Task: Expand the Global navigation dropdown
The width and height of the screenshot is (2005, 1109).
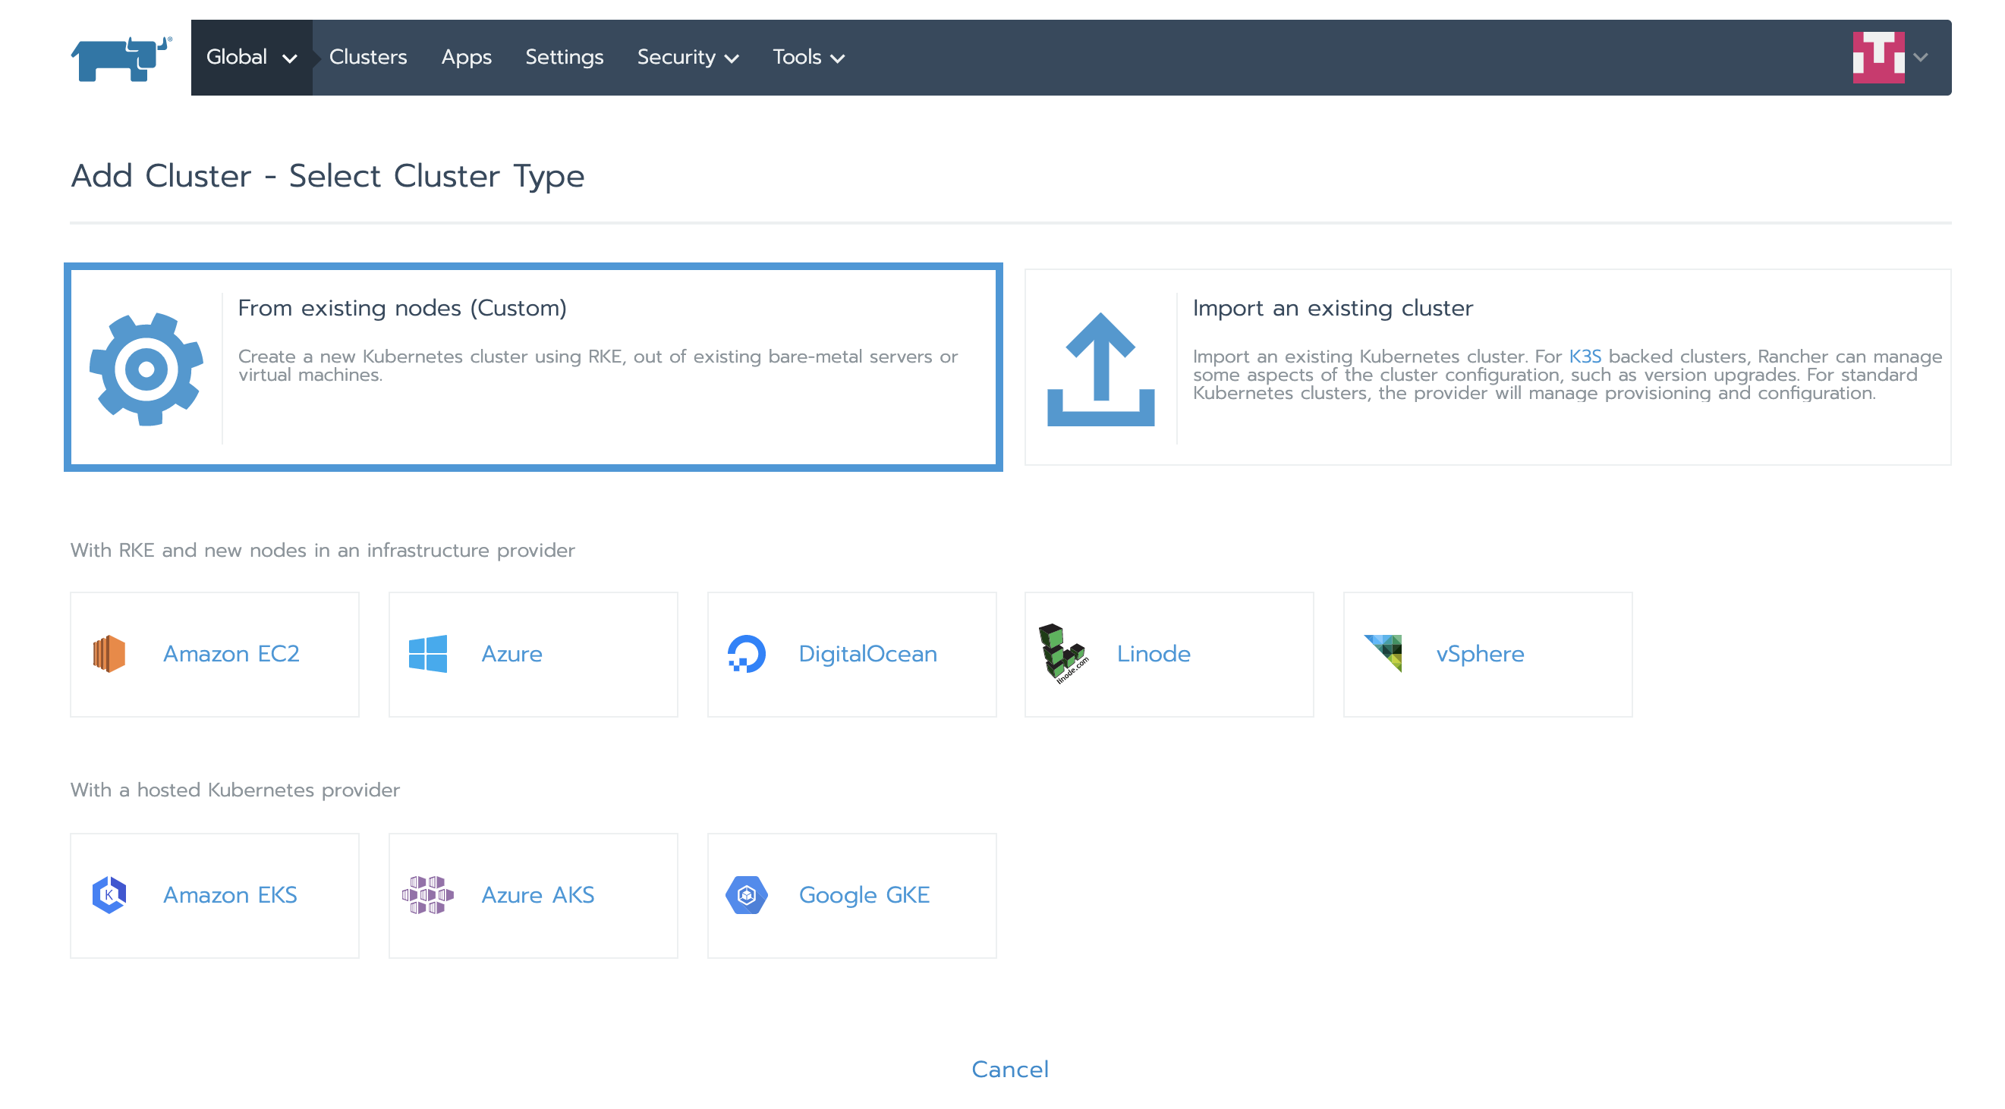Action: tap(250, 56)
